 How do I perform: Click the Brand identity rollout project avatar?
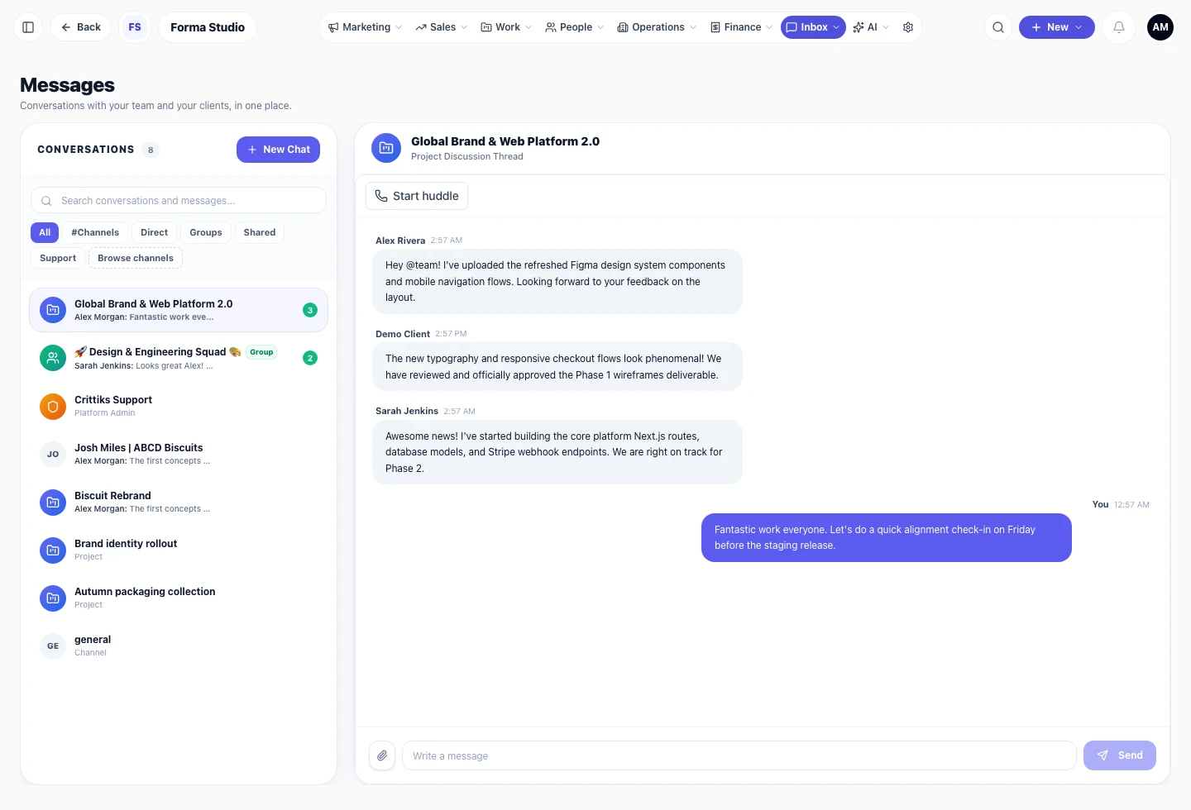tap(53, 550)
